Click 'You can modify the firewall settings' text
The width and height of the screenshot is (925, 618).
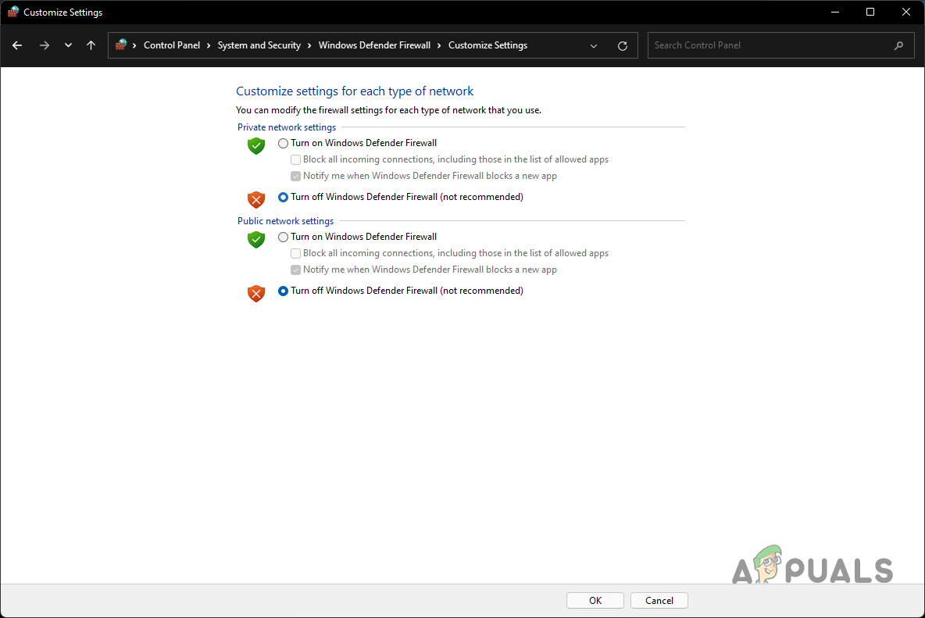[388, 110]
